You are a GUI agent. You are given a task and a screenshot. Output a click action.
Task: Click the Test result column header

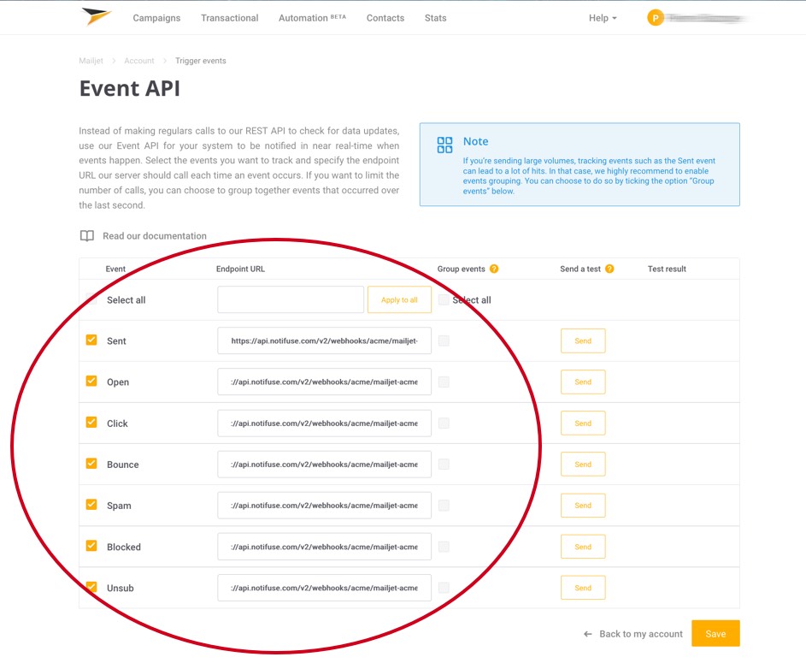[667, 269]
